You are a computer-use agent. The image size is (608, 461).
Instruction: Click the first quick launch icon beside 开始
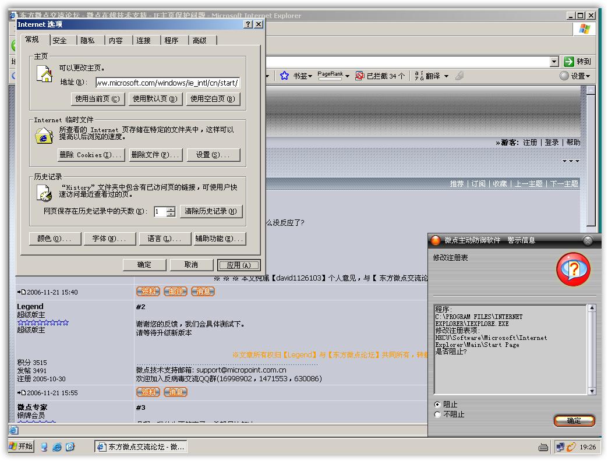tap(44, 447)
